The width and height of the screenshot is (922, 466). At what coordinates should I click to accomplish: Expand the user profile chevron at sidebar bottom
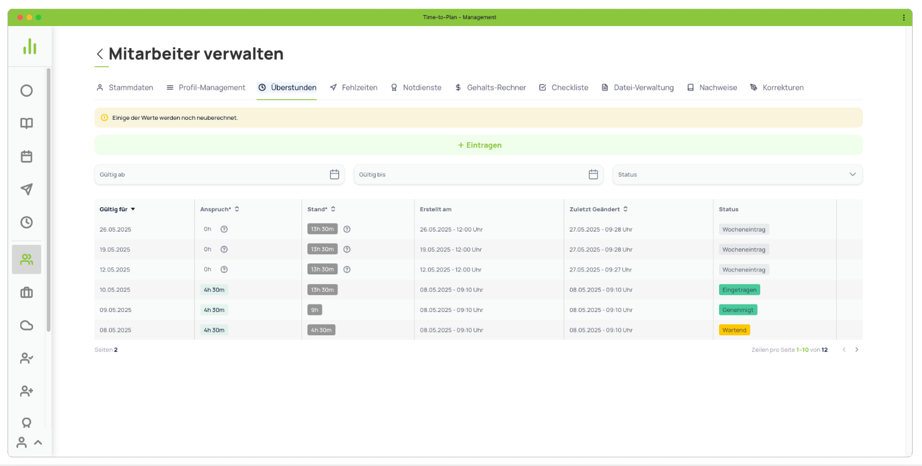tap(38, 442)
